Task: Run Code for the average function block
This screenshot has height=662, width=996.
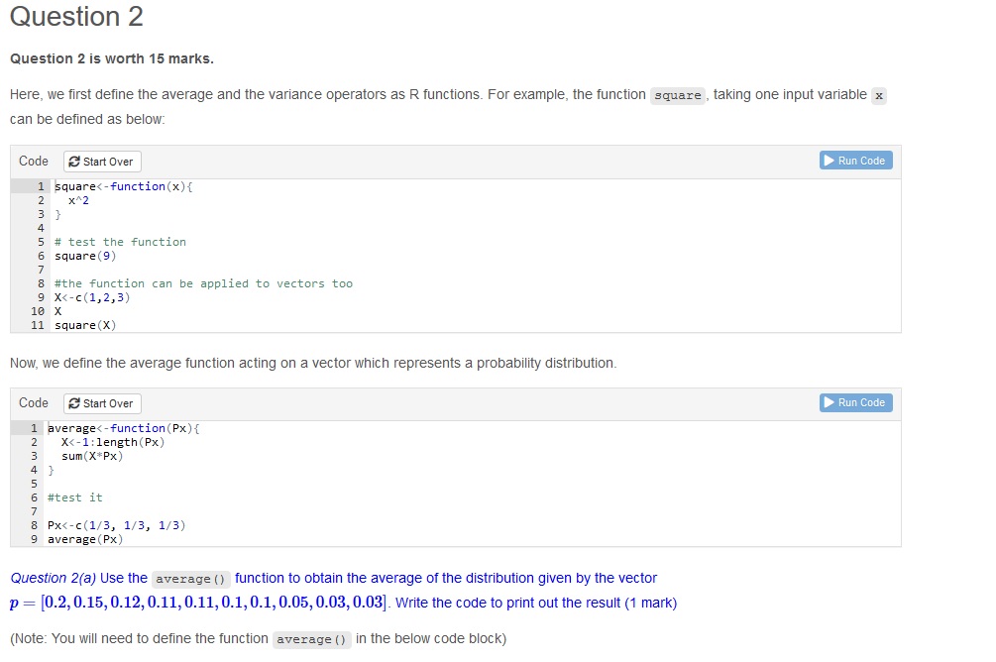Action: (x=855, y=402)
